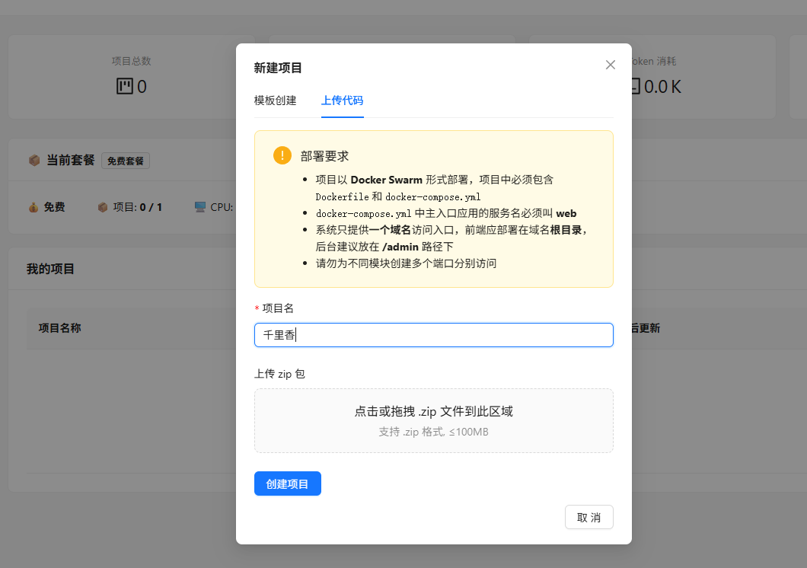Click the orange warning icon beside 部署要求
807x568 pixels.
coord(282,155)
